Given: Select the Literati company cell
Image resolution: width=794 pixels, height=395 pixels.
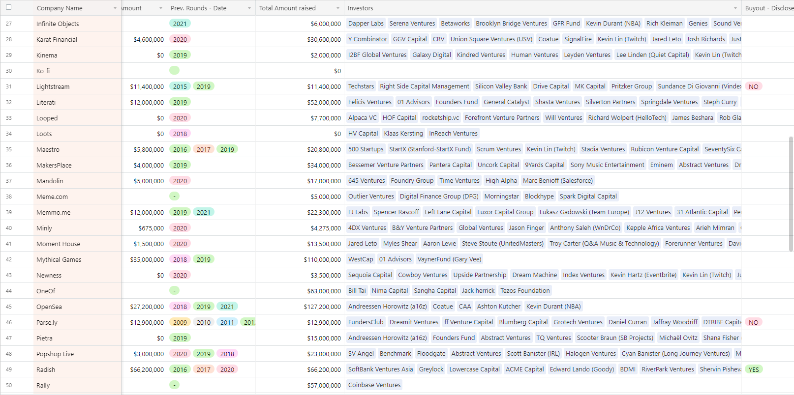Looking at the screenshot, I should 77,102.
